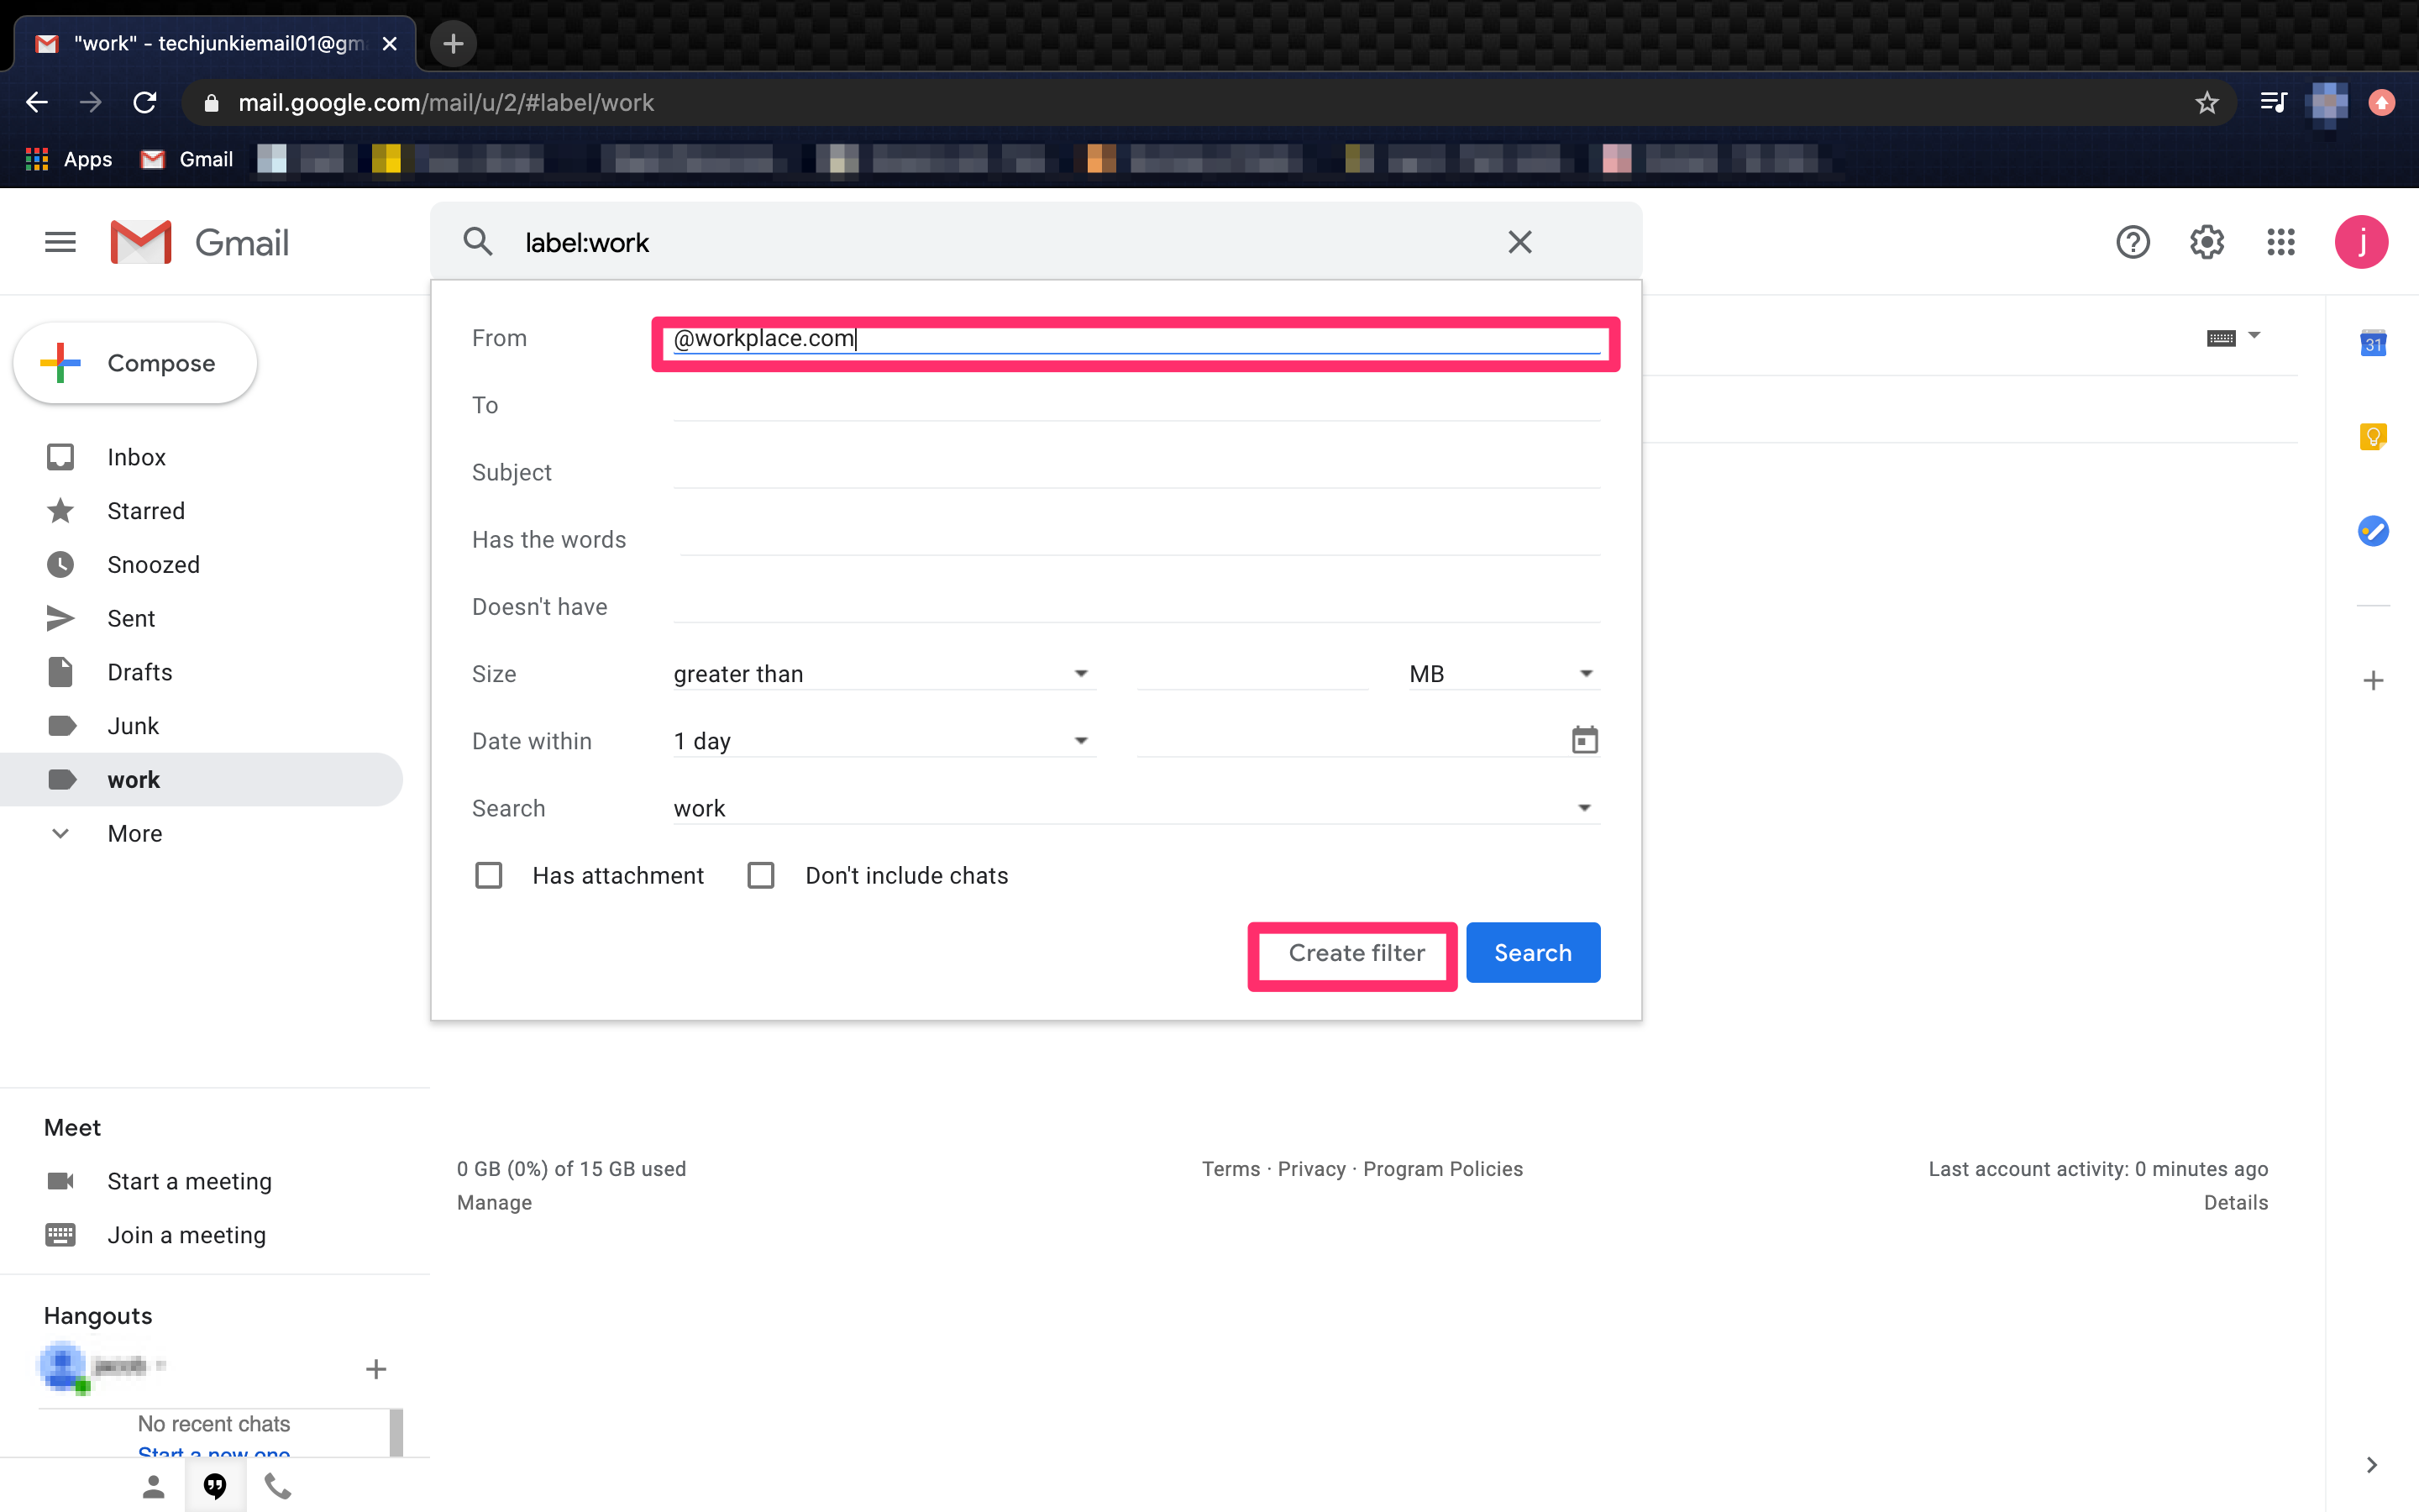Open Google Tasks side panel icon
The height and width of the screenshot is (1512, 2419).
(x=2373, y=531)
